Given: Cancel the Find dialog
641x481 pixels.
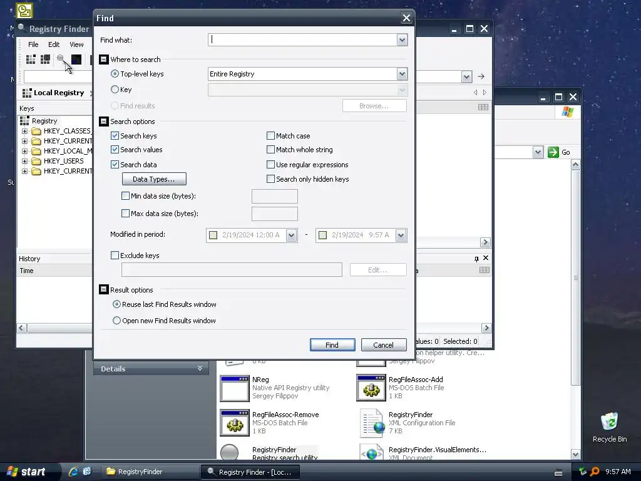Looking at the screenshot, I should click(x=384, y=345).
